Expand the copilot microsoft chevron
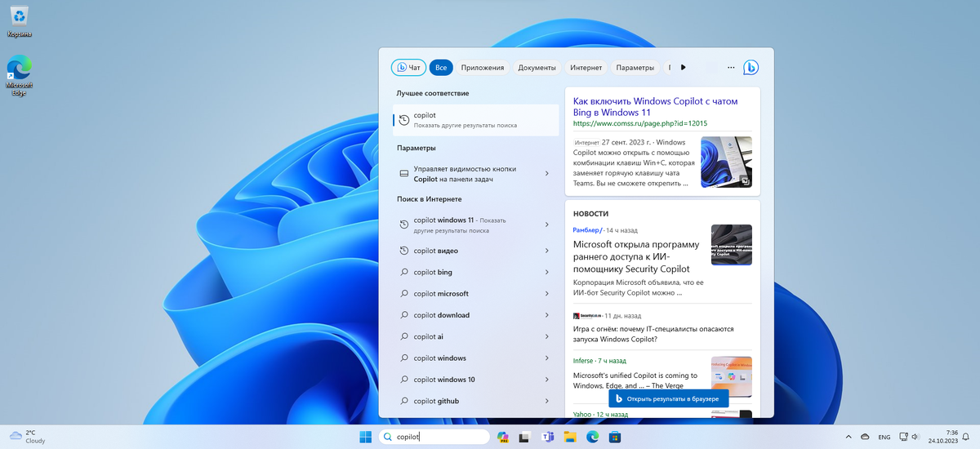 click(546, 294)
